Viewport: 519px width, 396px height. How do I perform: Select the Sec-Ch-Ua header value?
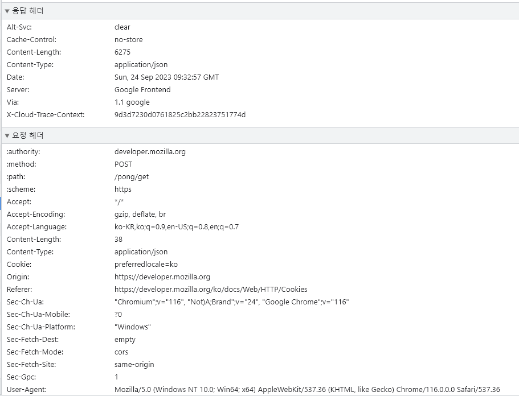[x=232, y=302]
